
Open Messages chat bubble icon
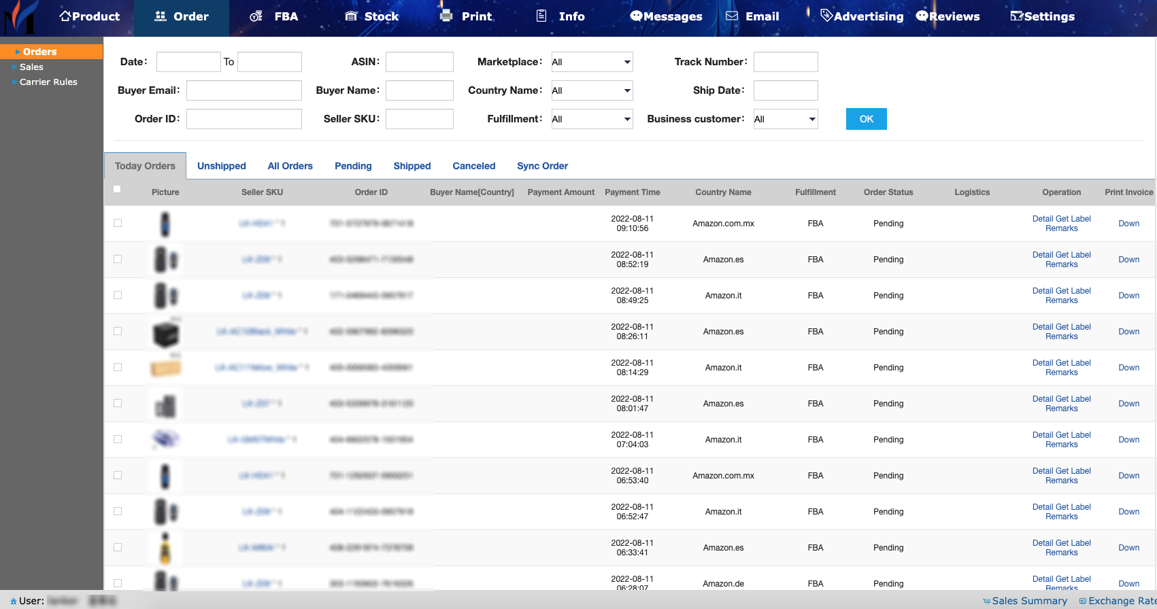pos(636,16)
